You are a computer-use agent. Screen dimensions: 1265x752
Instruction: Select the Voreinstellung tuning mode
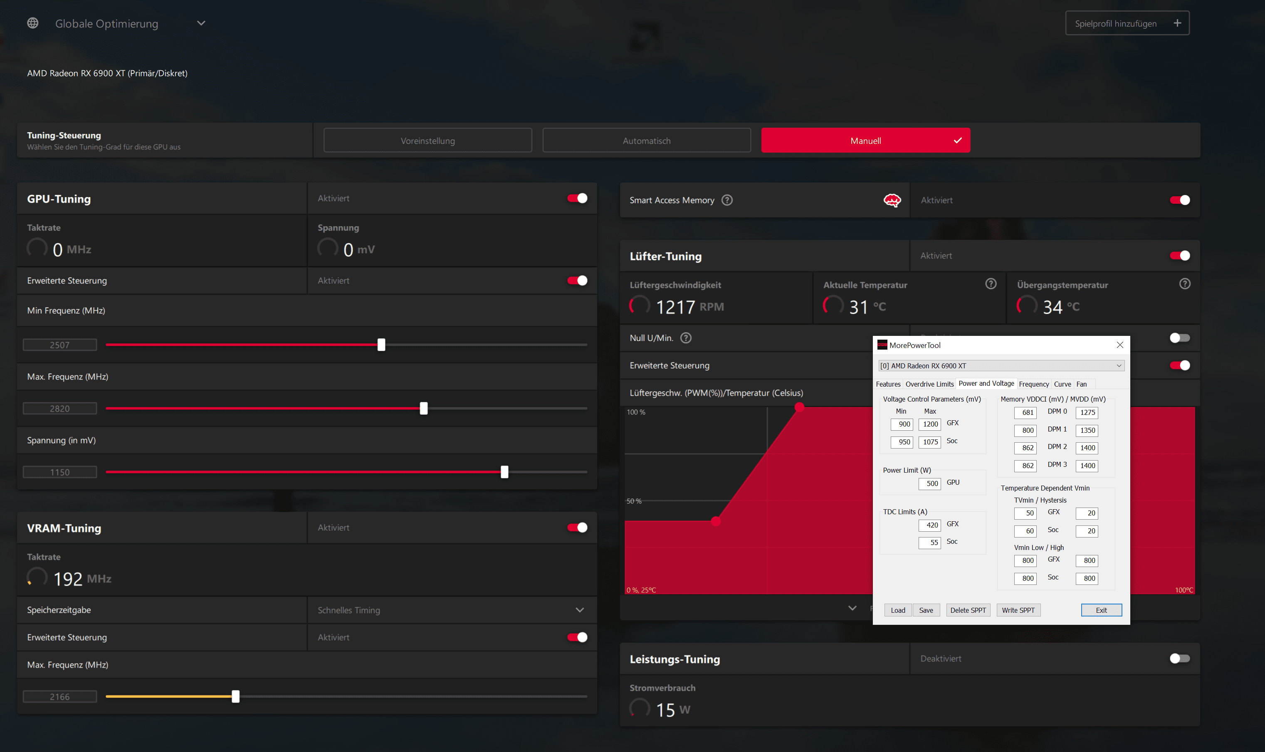[428, 141]
